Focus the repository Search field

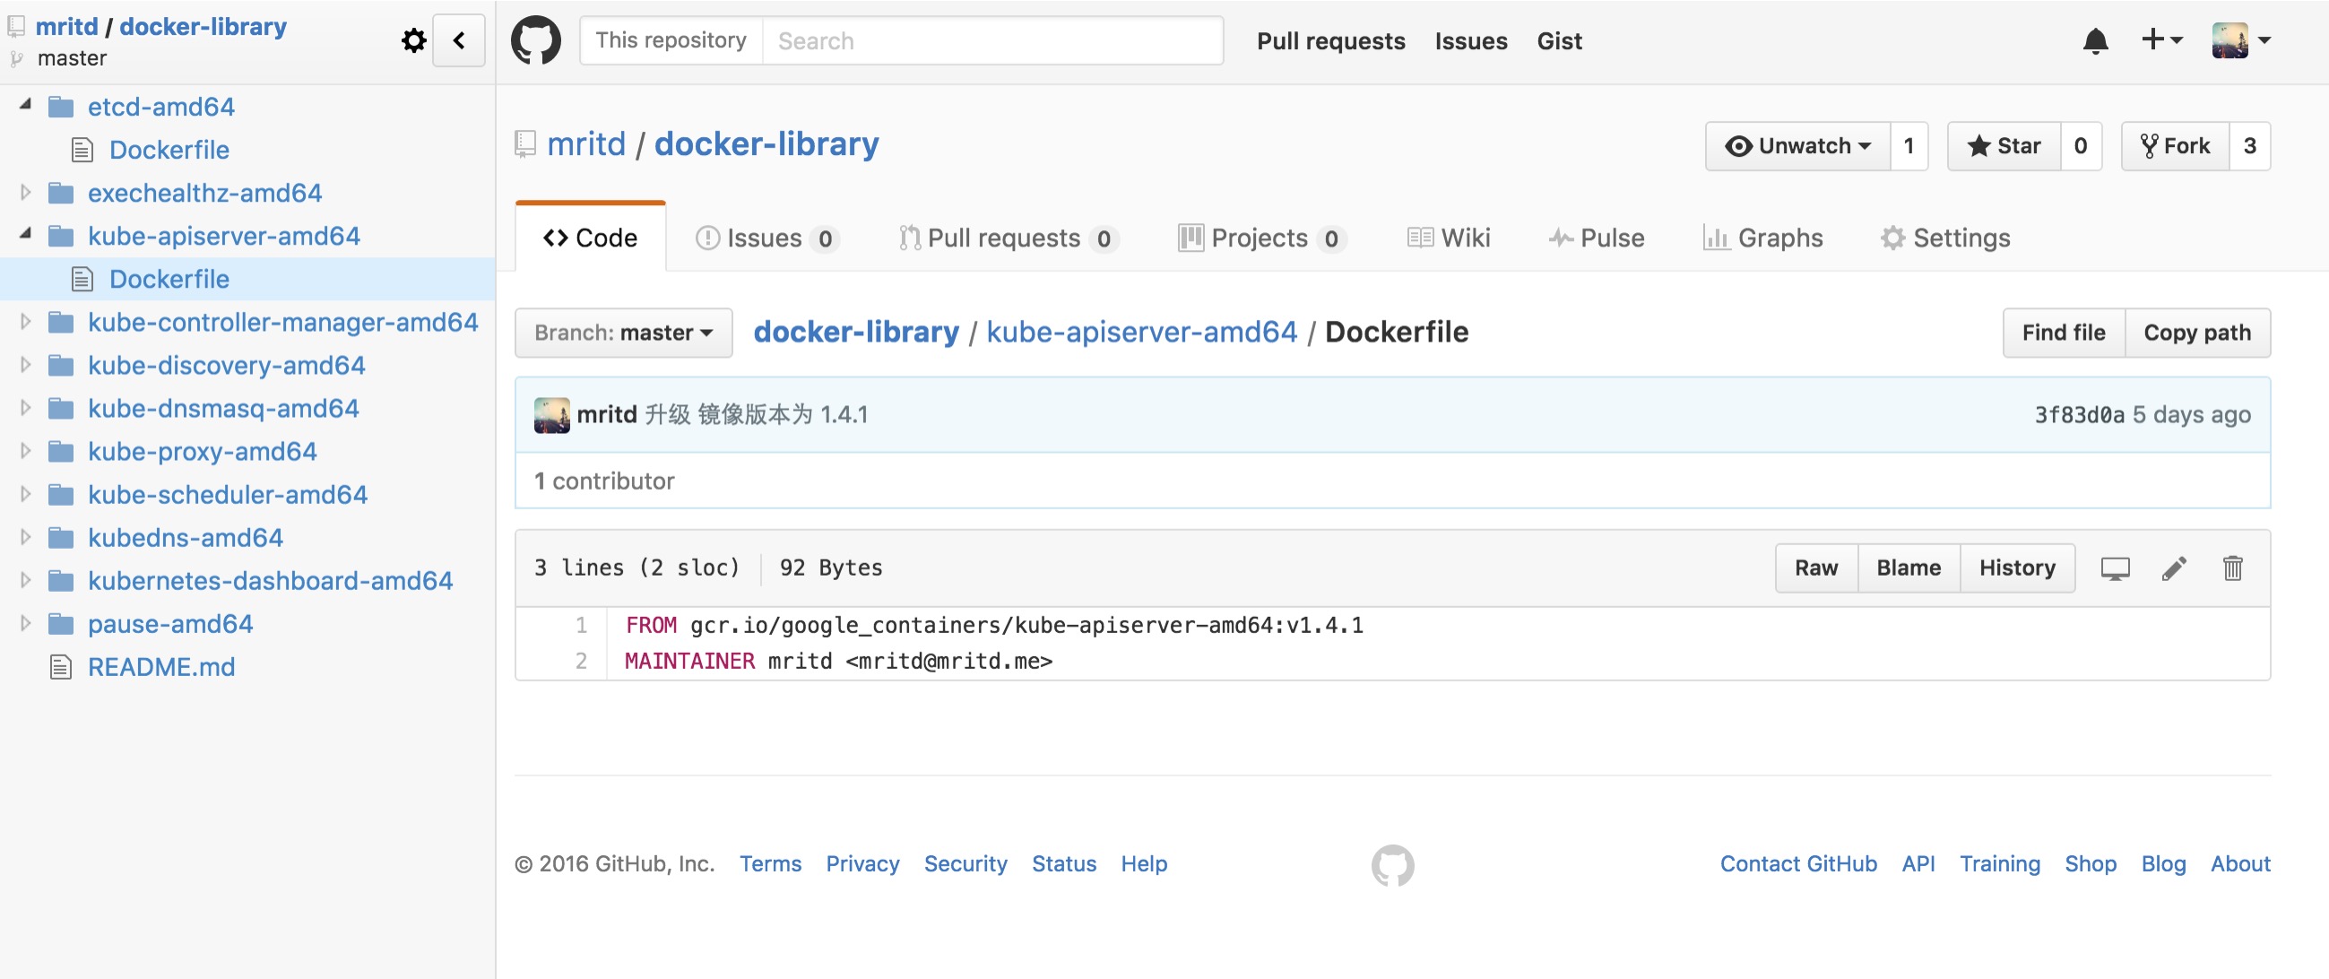pyautogui.click(x=992, y=40)
